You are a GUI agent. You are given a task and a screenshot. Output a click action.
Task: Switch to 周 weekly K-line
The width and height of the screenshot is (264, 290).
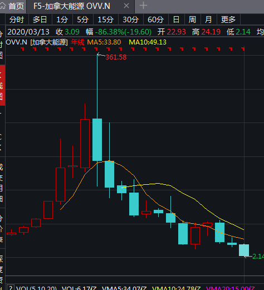point(192,19)
